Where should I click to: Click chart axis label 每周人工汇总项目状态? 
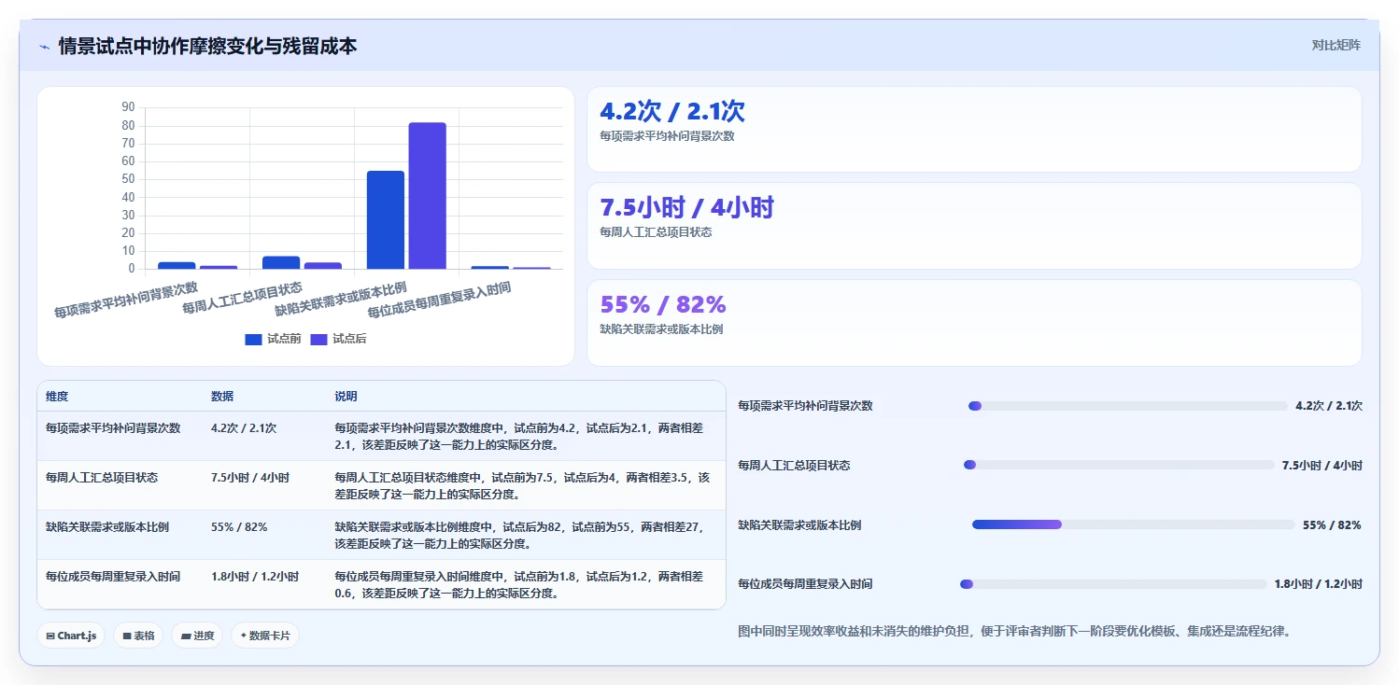[x=242, y=297]
